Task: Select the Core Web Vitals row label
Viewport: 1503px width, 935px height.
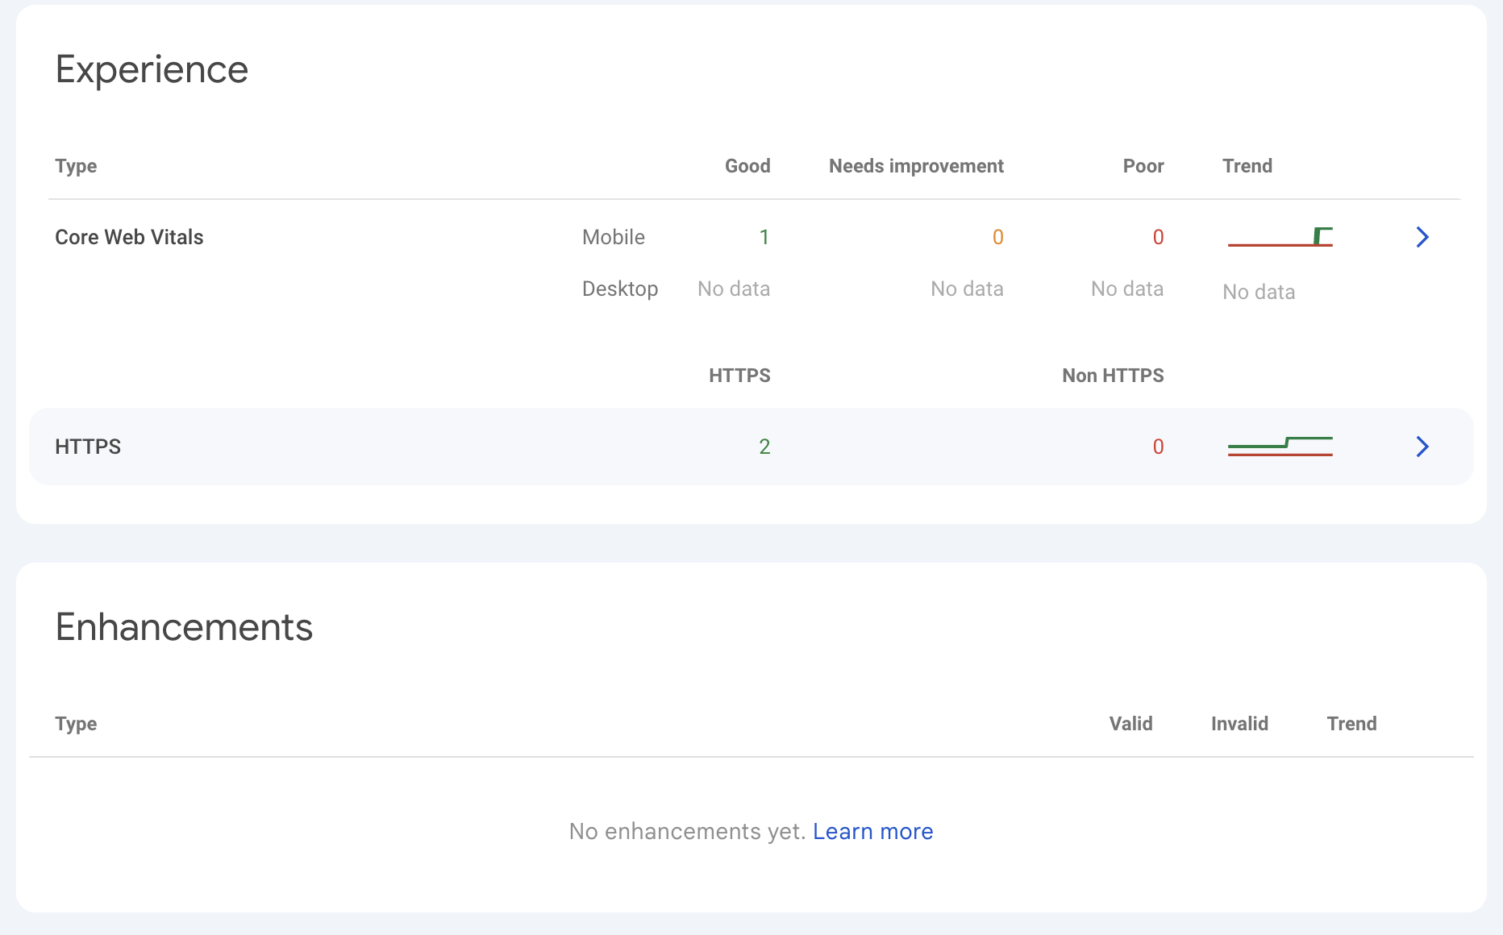Action: [129, 237]
